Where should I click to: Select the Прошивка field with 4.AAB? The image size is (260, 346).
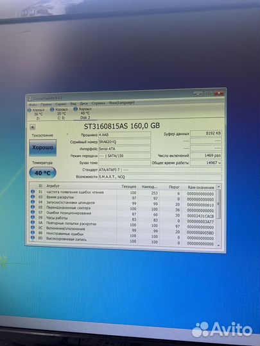pyautogui.click(x=125, y=135)
